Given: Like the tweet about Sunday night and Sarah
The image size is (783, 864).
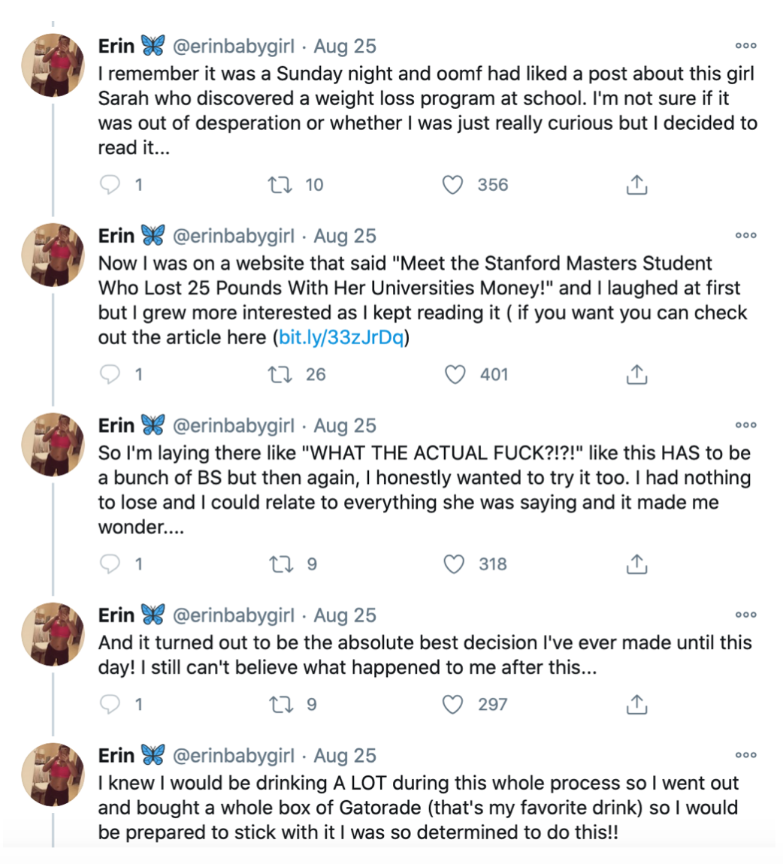Looking at the screenshot, I should point(453,185).
